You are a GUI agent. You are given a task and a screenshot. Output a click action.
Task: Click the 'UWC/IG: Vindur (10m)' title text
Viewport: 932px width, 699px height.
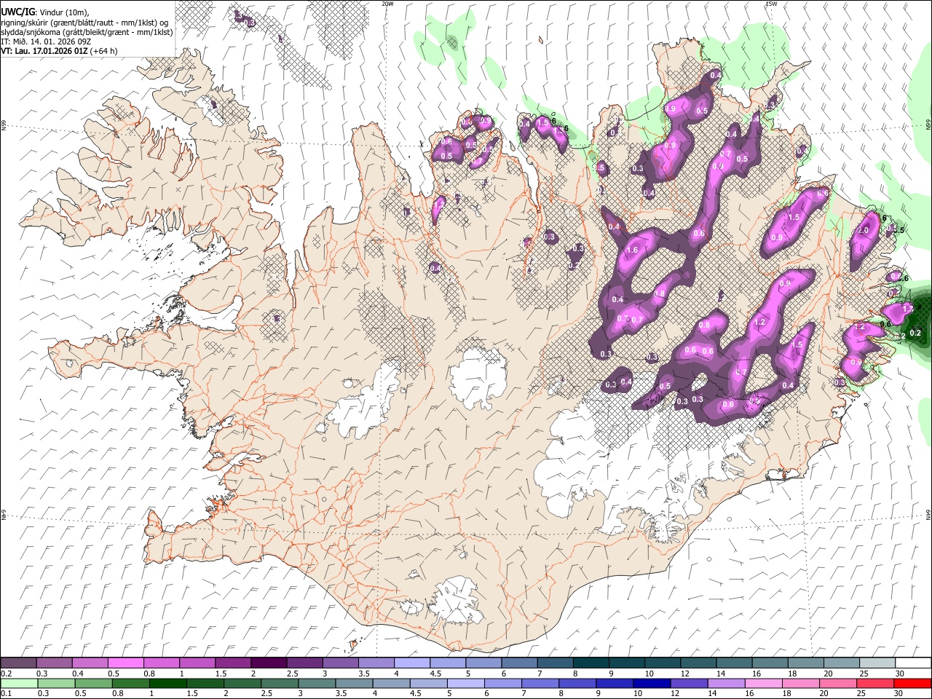44,12
